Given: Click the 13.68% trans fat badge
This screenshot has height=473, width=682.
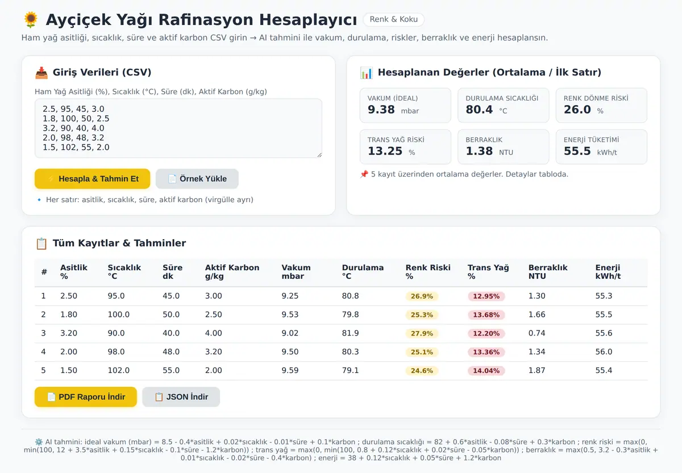Looking at the screenshot, I should (486, 315).
